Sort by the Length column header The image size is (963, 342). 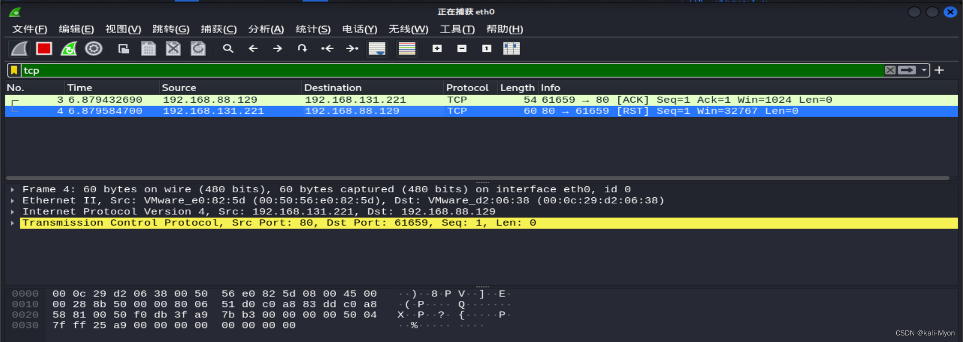point(518,88)
